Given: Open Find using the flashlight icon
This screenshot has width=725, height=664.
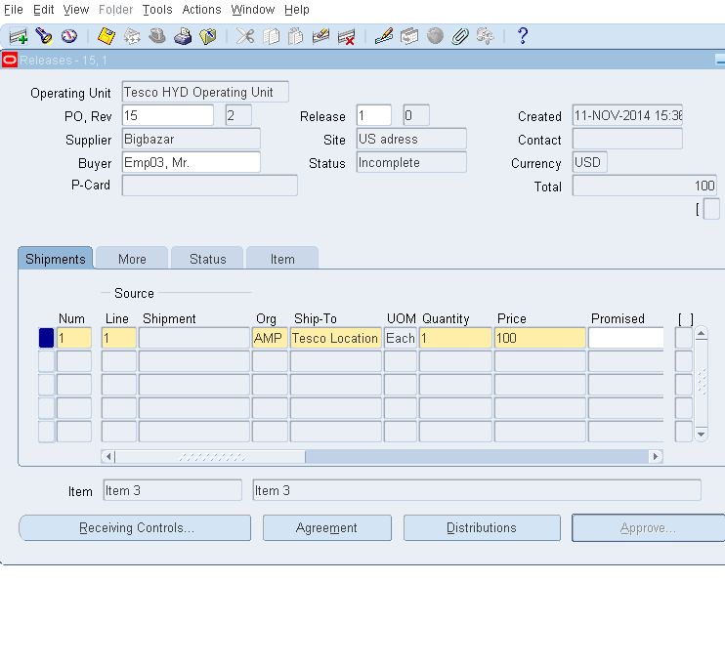Looking at the screenshot, I should pos(44,36).
